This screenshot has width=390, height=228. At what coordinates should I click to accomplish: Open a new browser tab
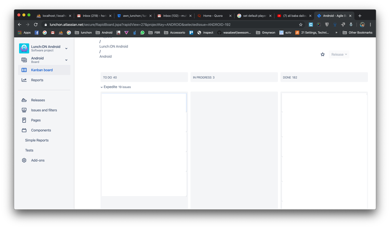pos(360,16)
